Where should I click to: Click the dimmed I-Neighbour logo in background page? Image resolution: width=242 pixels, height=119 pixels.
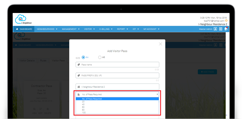click(22, 36)
